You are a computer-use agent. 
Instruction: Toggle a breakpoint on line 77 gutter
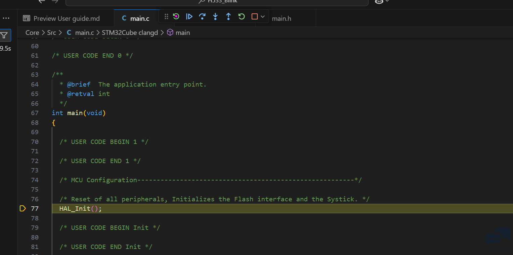(x=23, y=208)
